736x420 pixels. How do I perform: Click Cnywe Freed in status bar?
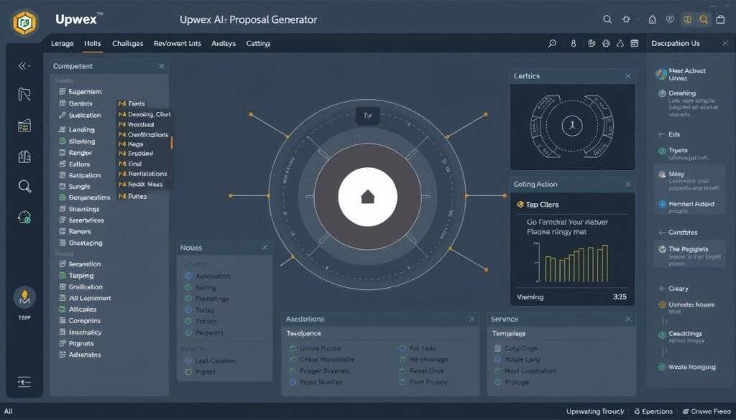[707, 411]
